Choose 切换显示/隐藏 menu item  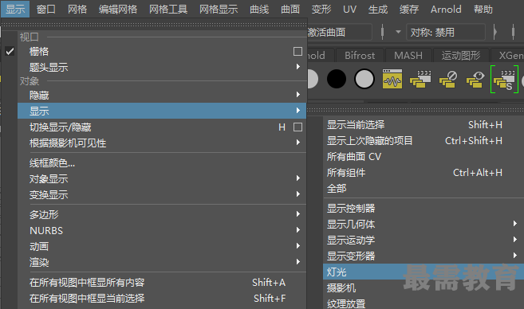click(x=162, y=127)
